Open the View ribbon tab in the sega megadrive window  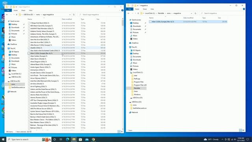(31, 11)
